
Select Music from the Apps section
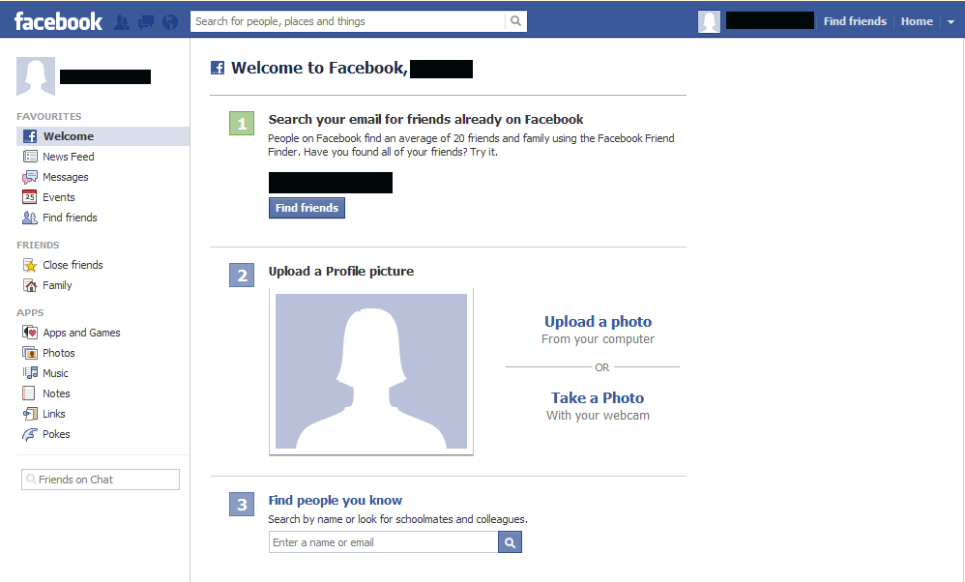pyautogui.click(x=54, y=372)
